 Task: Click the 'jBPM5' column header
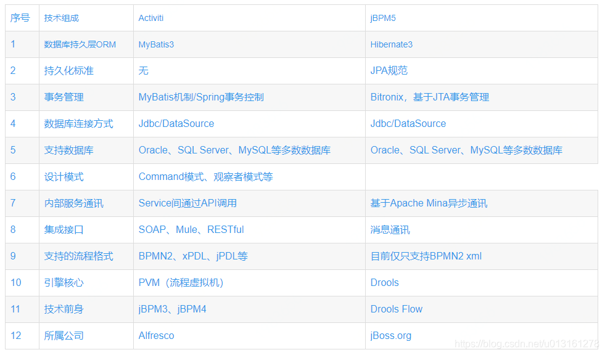pyautogui.click(x=482, y=18)
